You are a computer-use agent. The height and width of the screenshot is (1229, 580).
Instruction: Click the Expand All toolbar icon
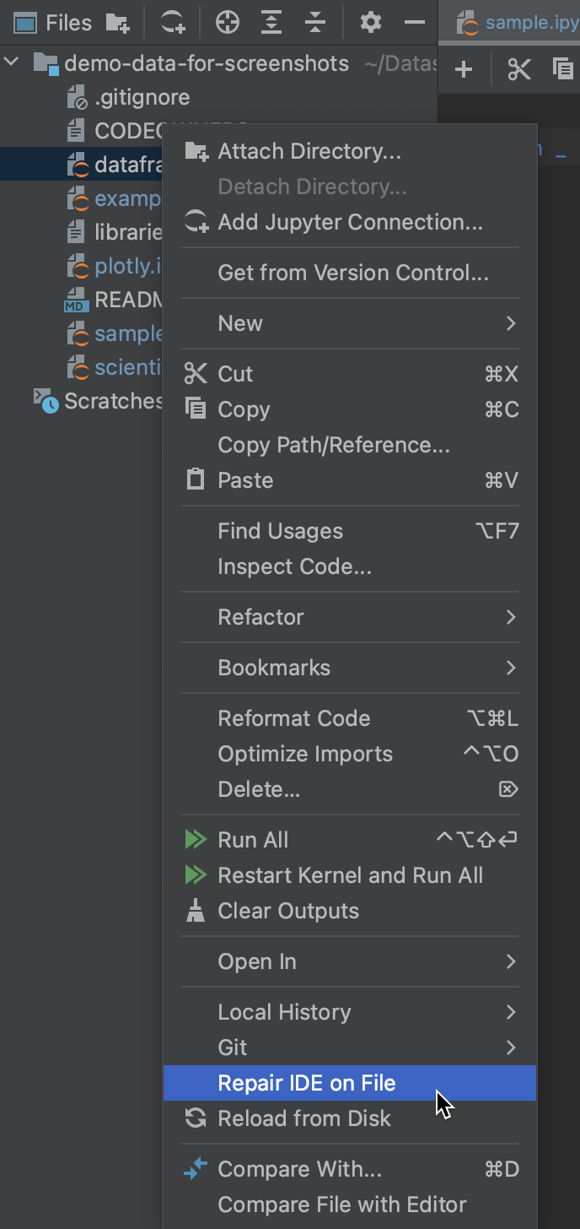coord(271,23)
